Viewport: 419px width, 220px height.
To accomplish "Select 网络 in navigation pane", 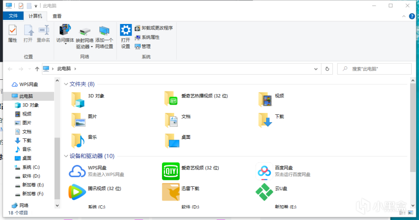I will tap(20, 205).
